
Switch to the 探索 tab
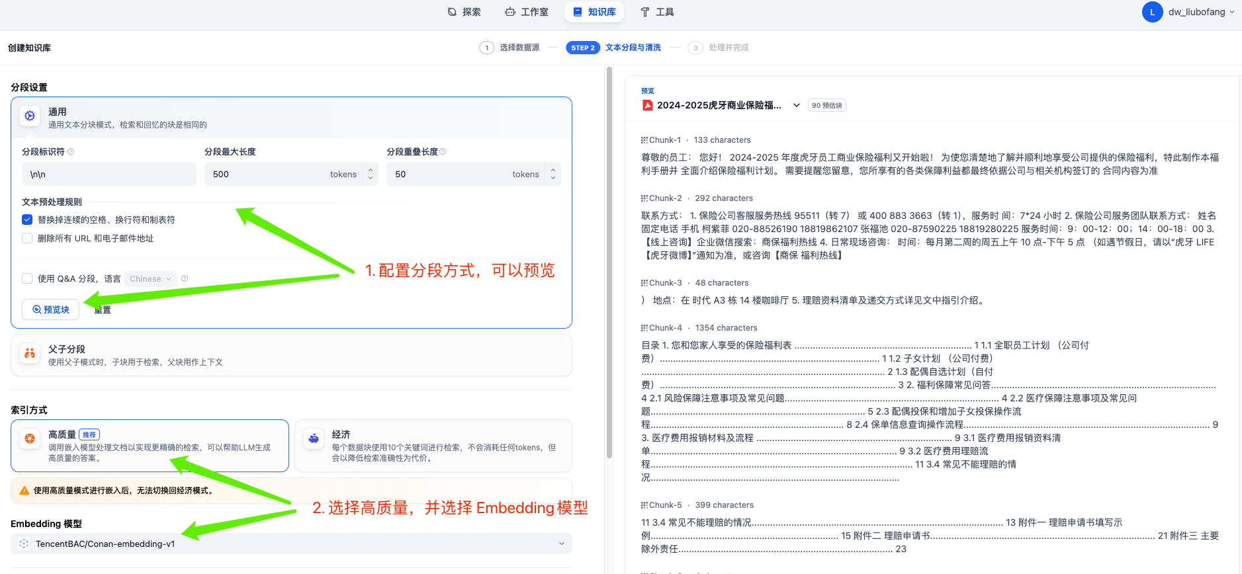click(x=465, y=12)
